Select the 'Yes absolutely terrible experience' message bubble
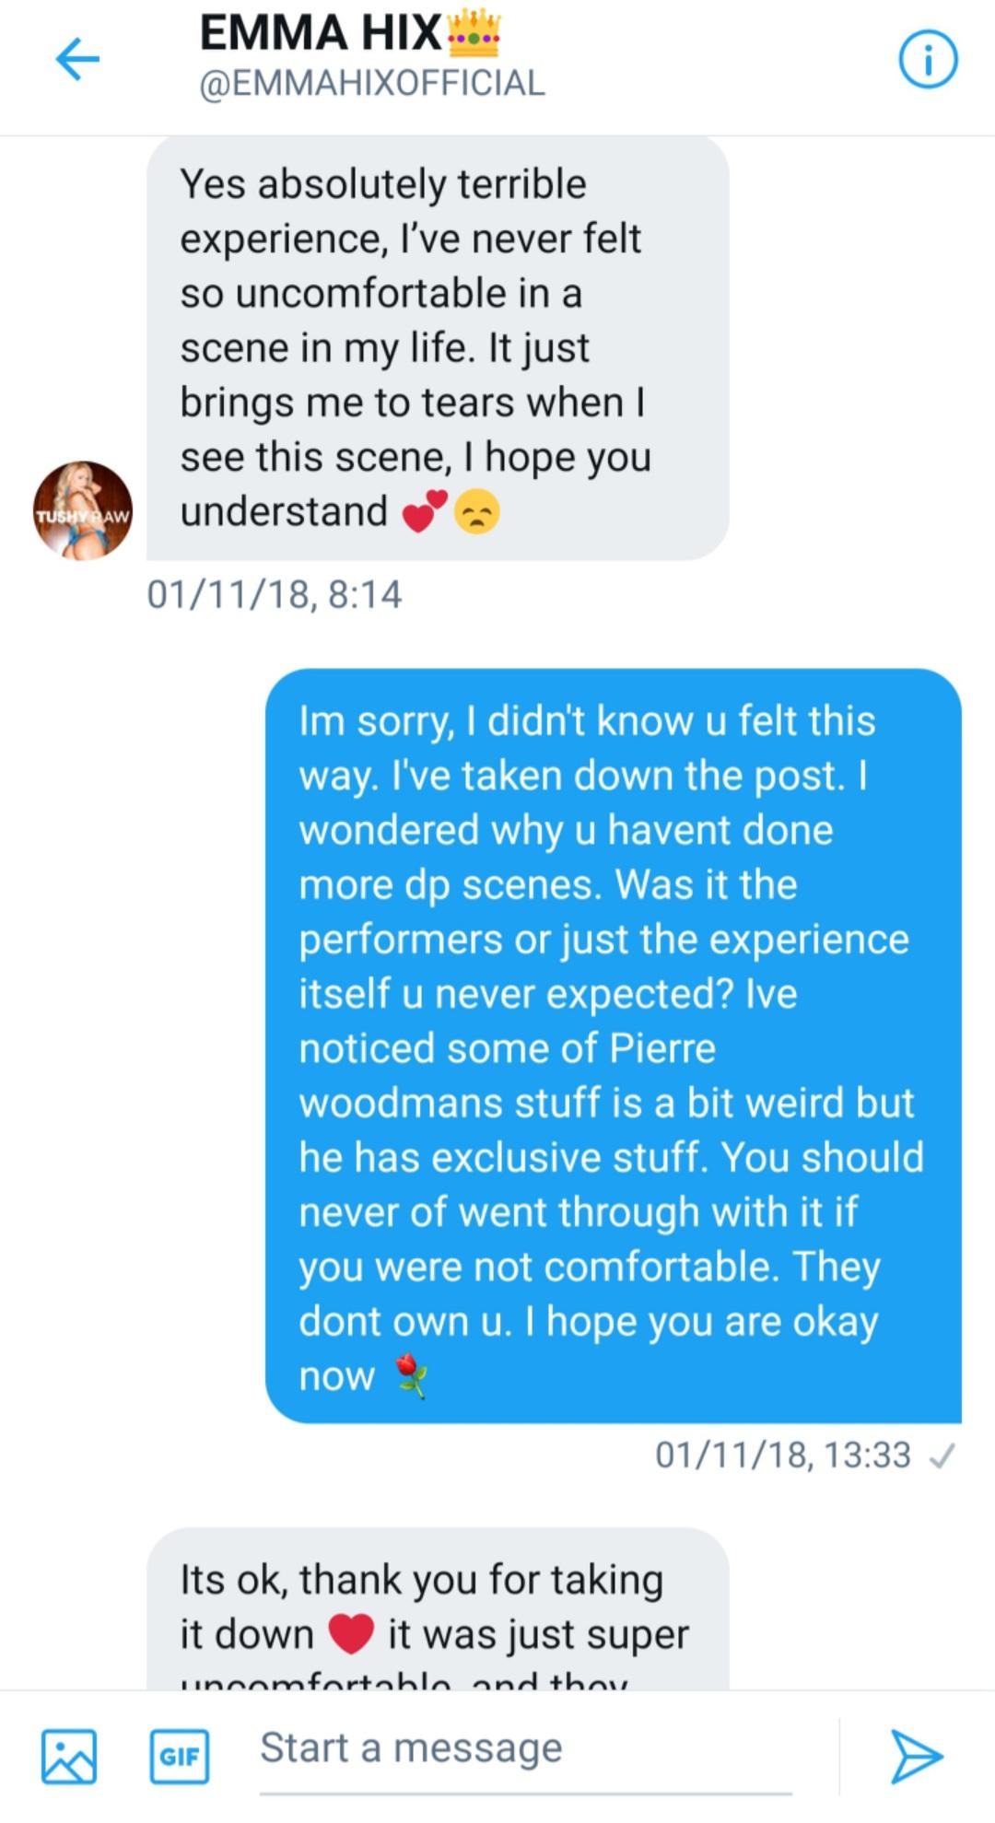The width and height of the screenshot is (995, 1823). pyautogui.click(x=438, y=347)
